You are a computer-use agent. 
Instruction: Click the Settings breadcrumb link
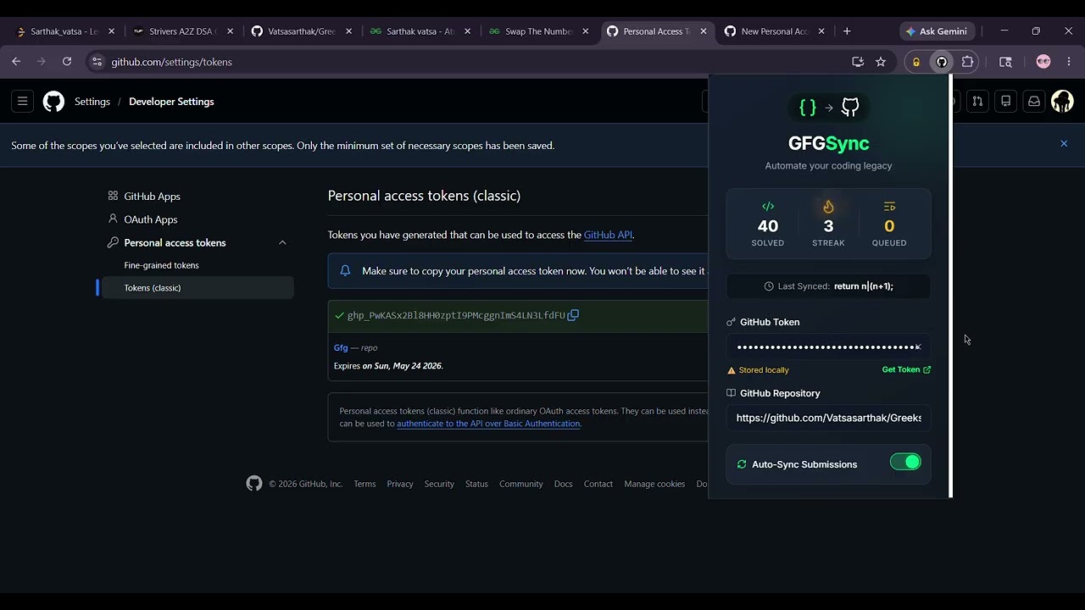pyautogui.click(x=92, y=102)
